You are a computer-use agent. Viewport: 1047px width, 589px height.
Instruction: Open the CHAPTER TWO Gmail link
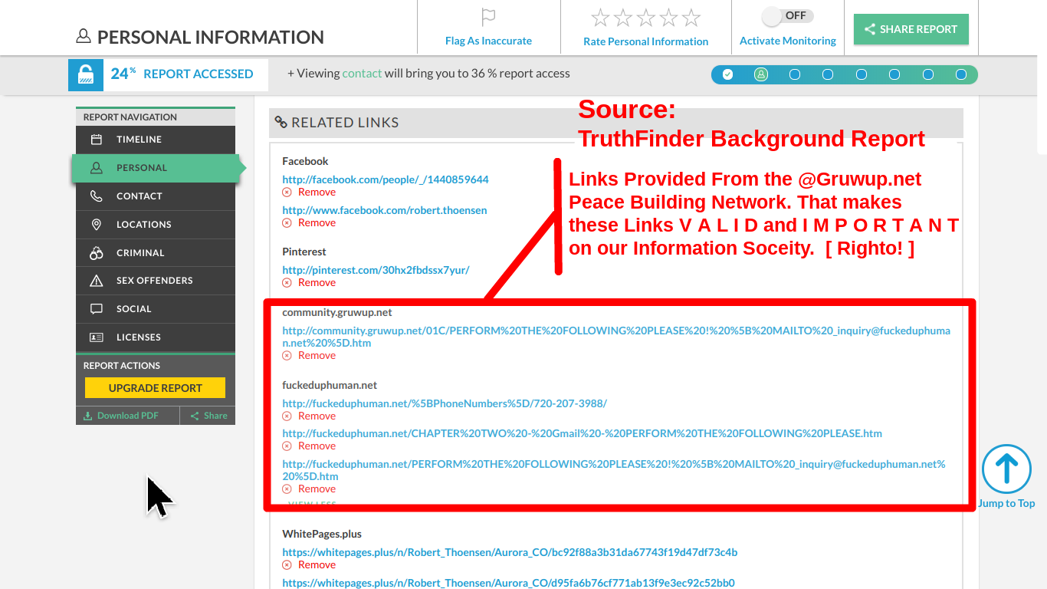(583, 433)
